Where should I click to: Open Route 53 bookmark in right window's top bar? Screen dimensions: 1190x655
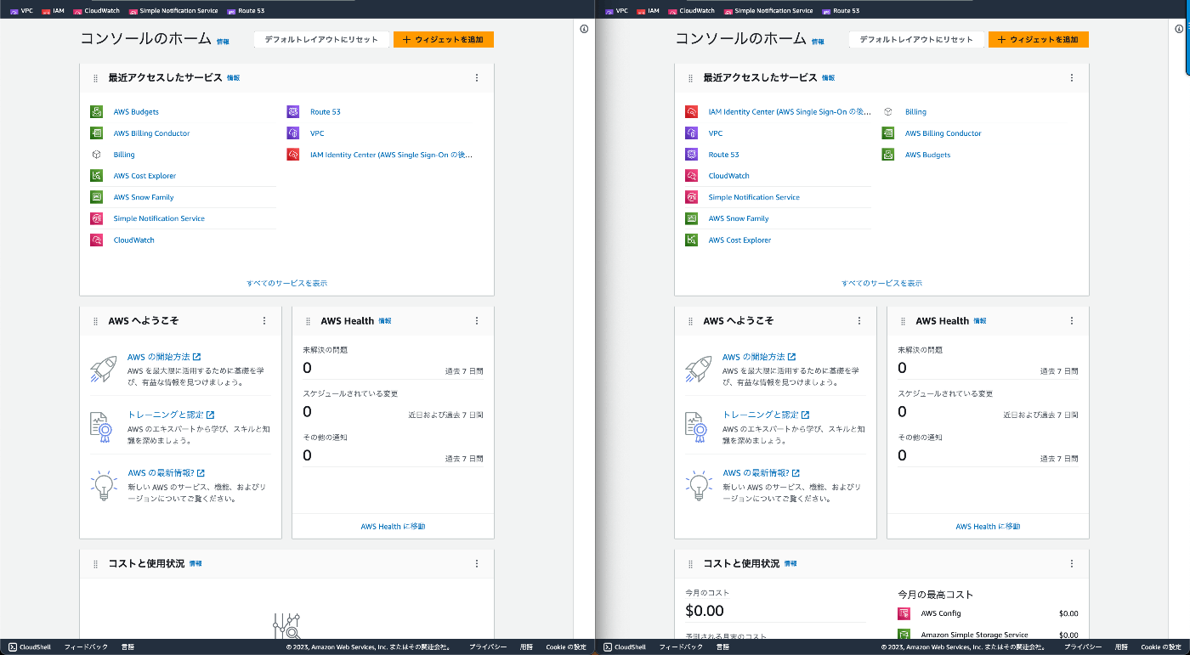click(x=841, y=11)
